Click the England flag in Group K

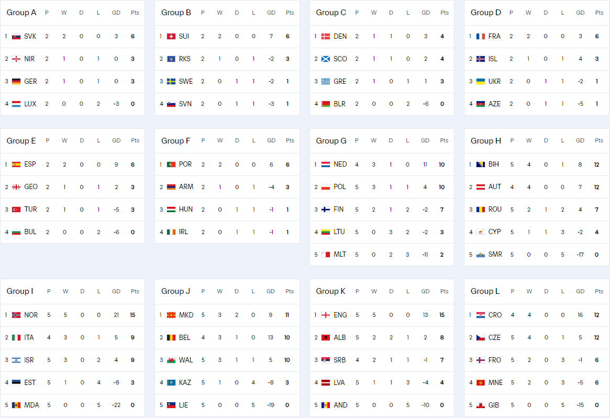[x=326, y=315]
